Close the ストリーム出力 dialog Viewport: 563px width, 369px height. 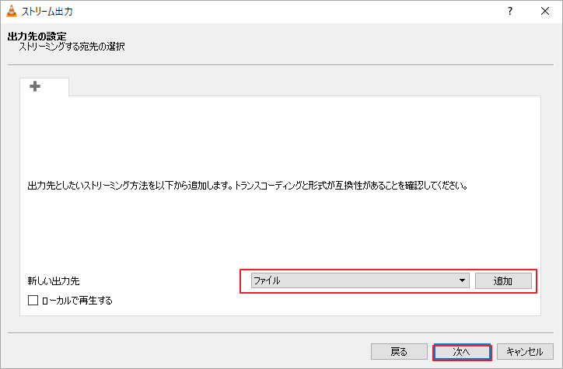[545, 11]
